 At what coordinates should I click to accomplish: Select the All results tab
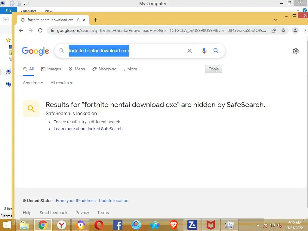click(28, 69)
